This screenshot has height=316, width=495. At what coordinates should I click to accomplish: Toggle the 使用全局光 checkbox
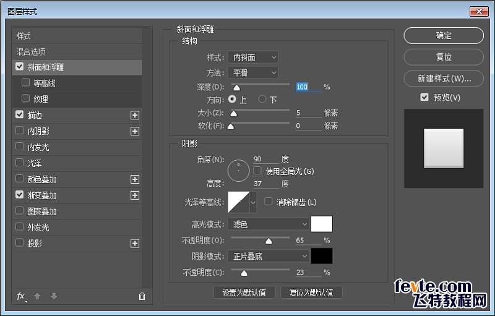tap(257, 171)
